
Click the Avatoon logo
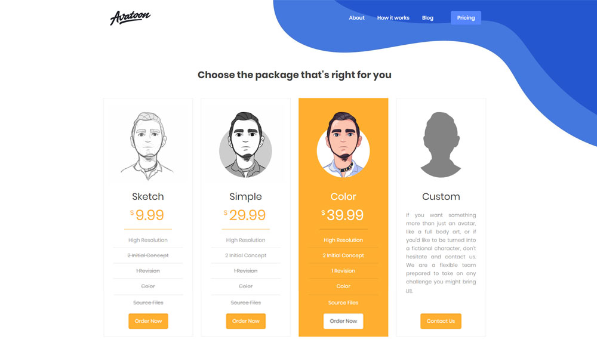pos(130,17)
